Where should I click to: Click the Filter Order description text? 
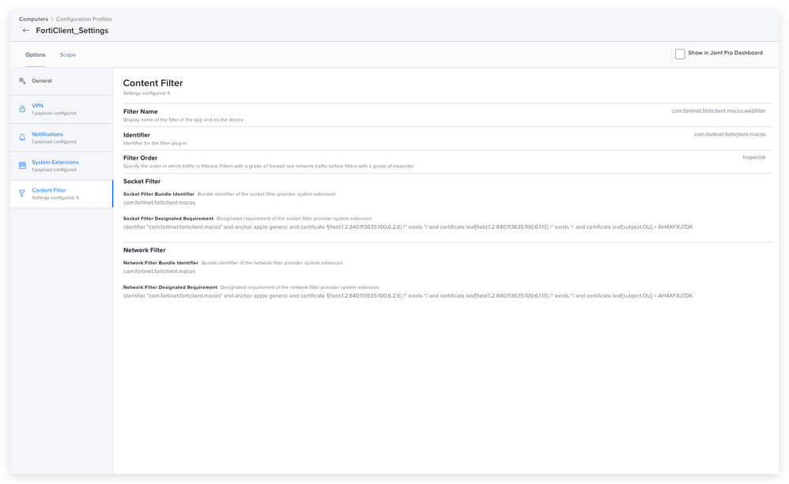(x=269, y=167)
